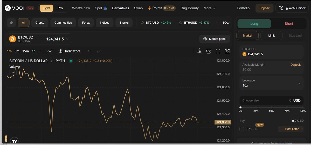Filter markets by Crypto
This screenshot has width=311, height=145.
coord(40,23)
